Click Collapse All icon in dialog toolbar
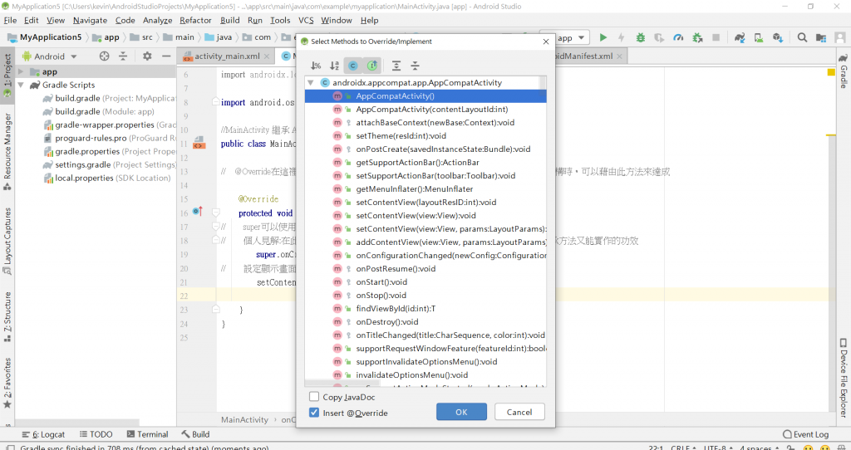 pyautogui.click(x=415, y=66)
